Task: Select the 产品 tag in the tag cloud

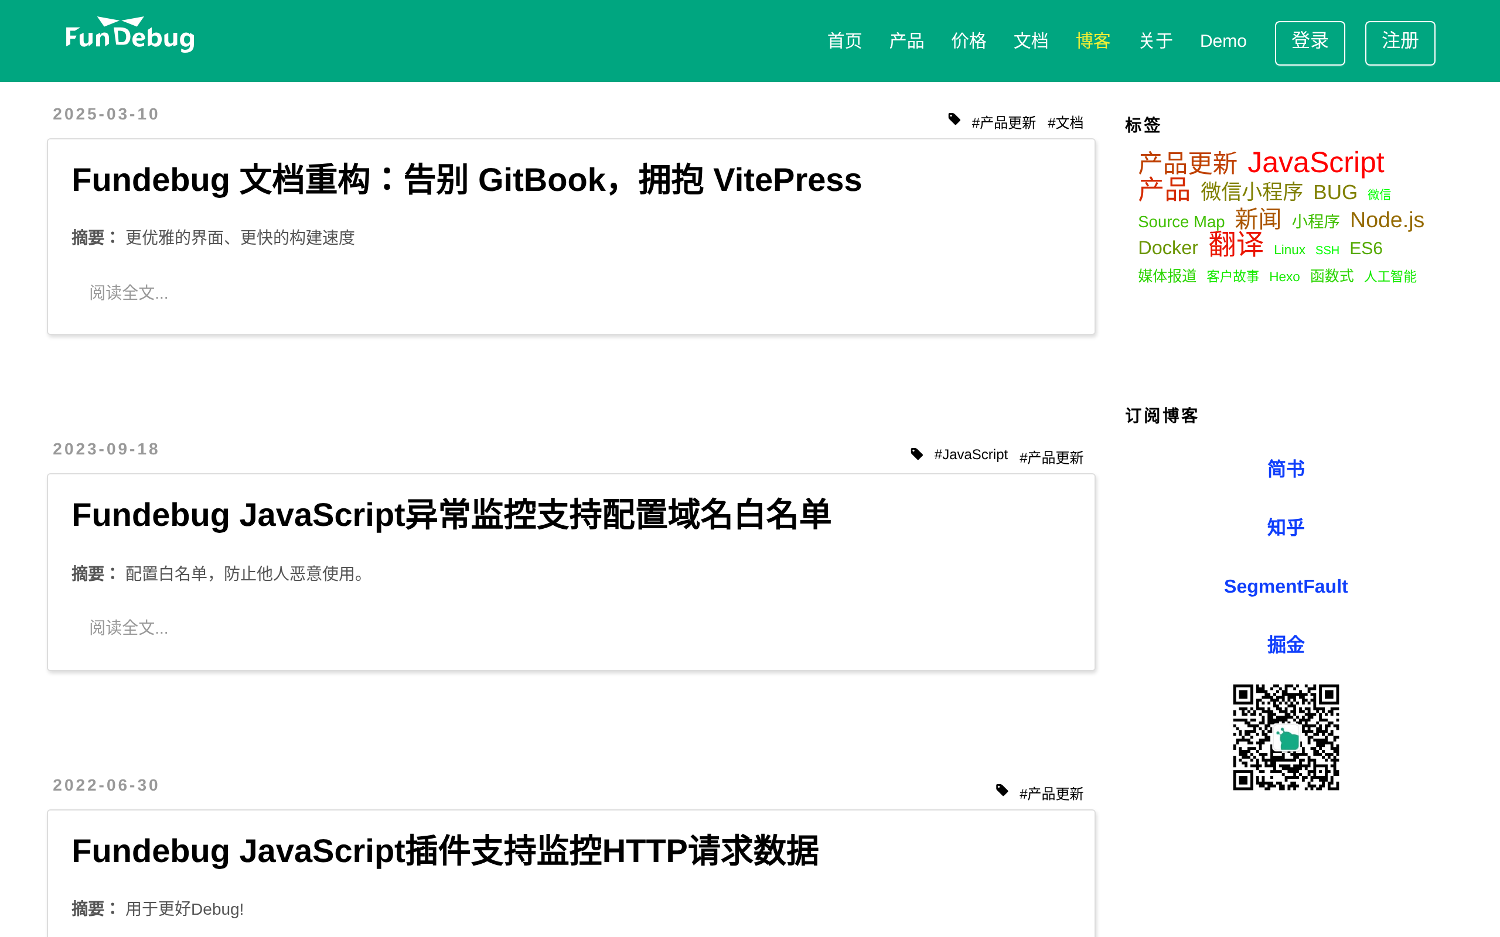Action: 1164,190
